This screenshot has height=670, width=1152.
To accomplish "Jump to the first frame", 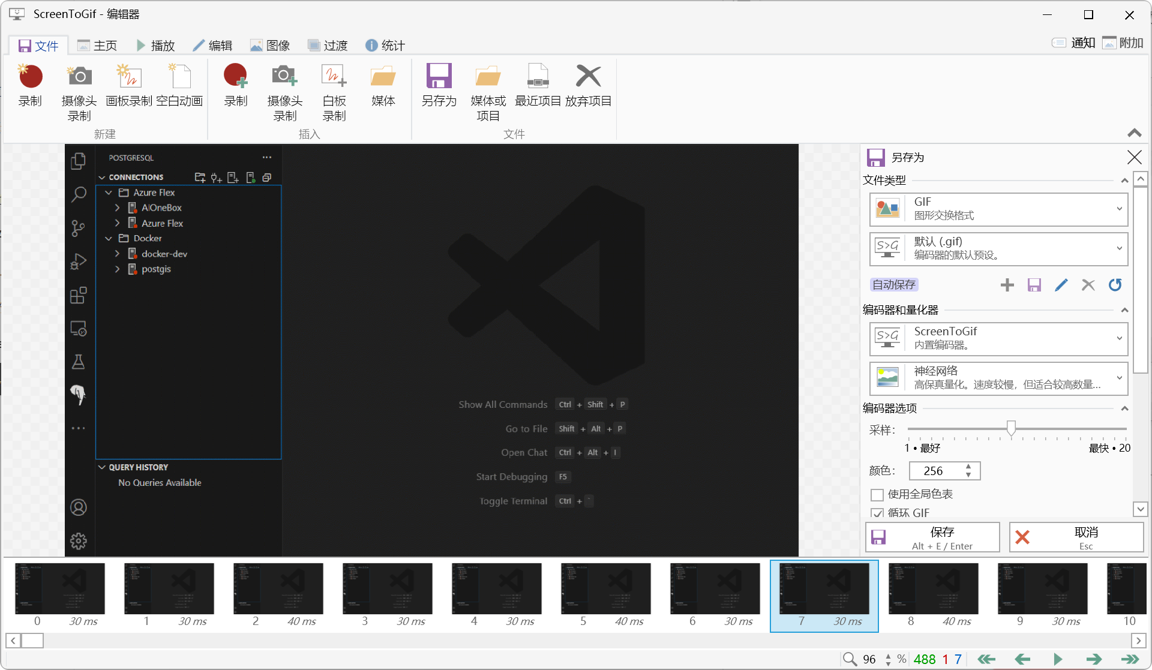I will [986, 659].
